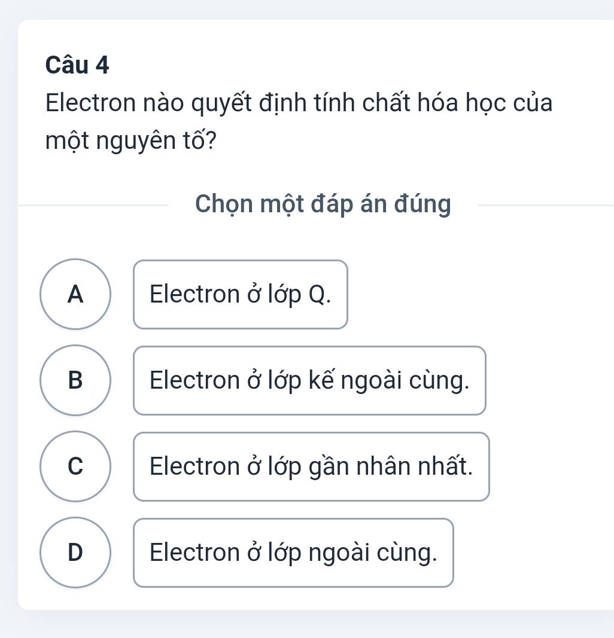This screenshot has width=614, height=638.
Task: Click the letter C inside its circle
Action: tap(75, 466)
